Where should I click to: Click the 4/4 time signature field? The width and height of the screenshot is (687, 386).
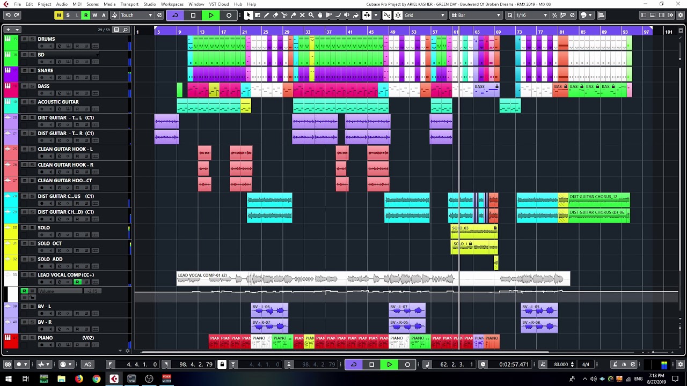[586, 365]
